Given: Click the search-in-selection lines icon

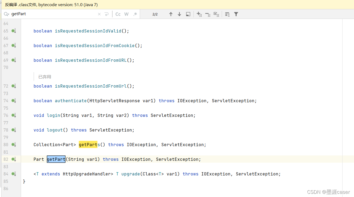Looking at the screenshot, I should [227, 14].
